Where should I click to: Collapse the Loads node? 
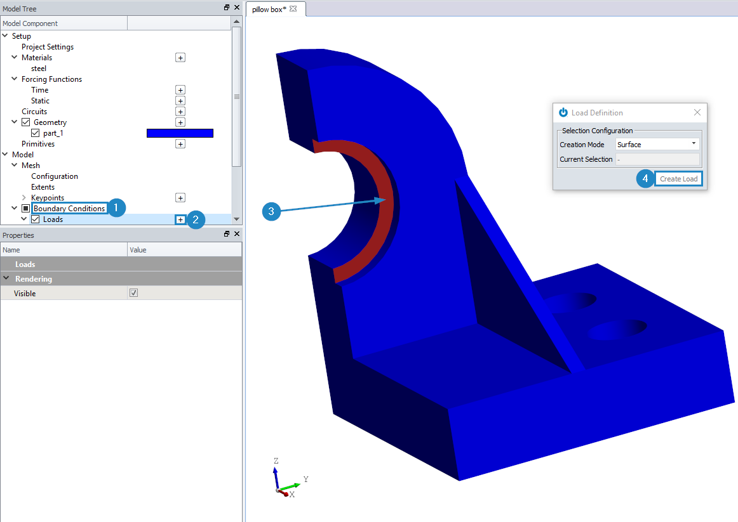pos(24,219)
